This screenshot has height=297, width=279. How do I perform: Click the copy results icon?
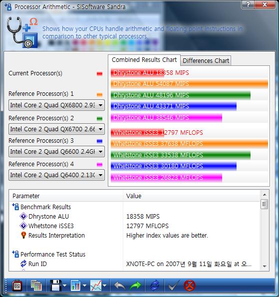coord(36,286)
